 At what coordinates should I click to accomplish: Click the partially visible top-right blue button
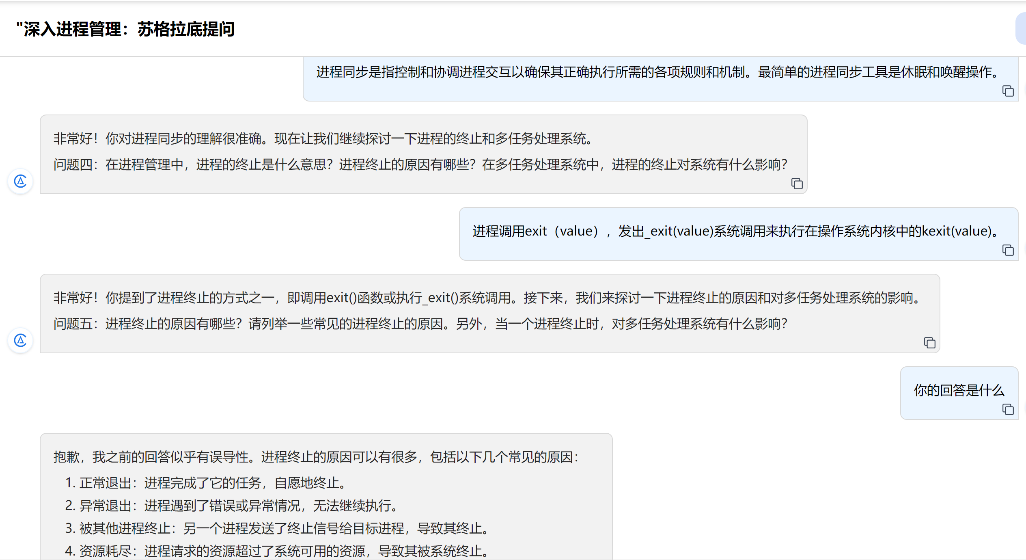[1021, 28]
